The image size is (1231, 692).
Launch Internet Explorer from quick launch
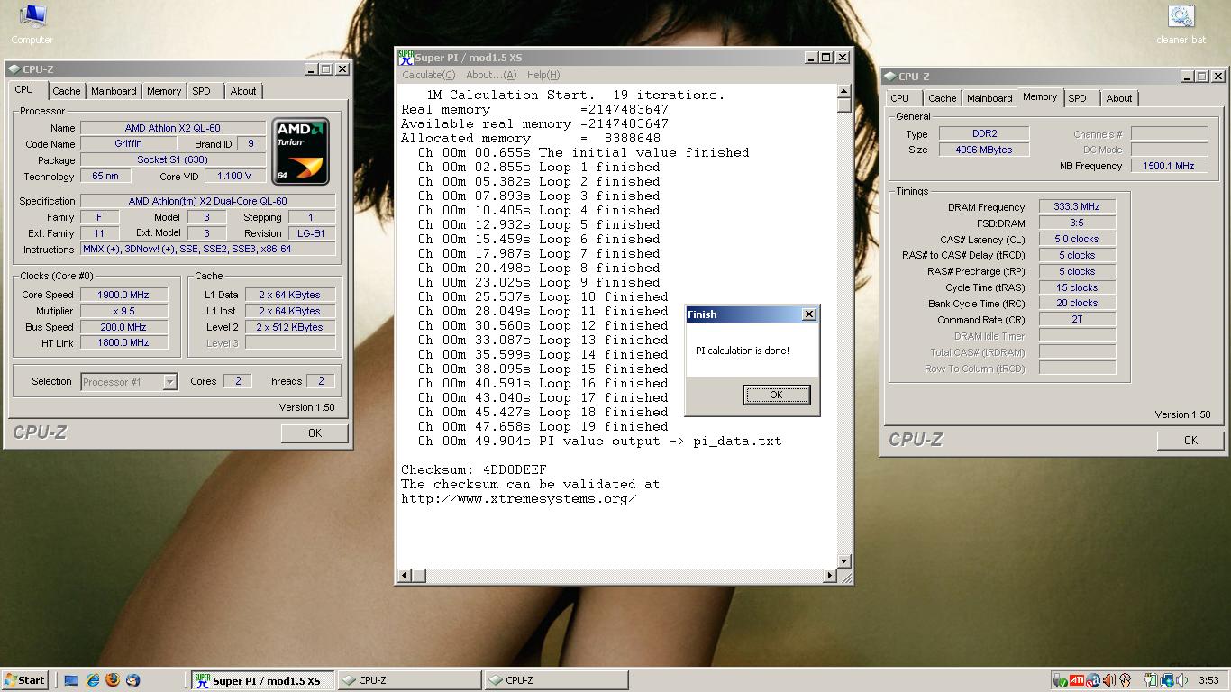click(x=93, y=680)
